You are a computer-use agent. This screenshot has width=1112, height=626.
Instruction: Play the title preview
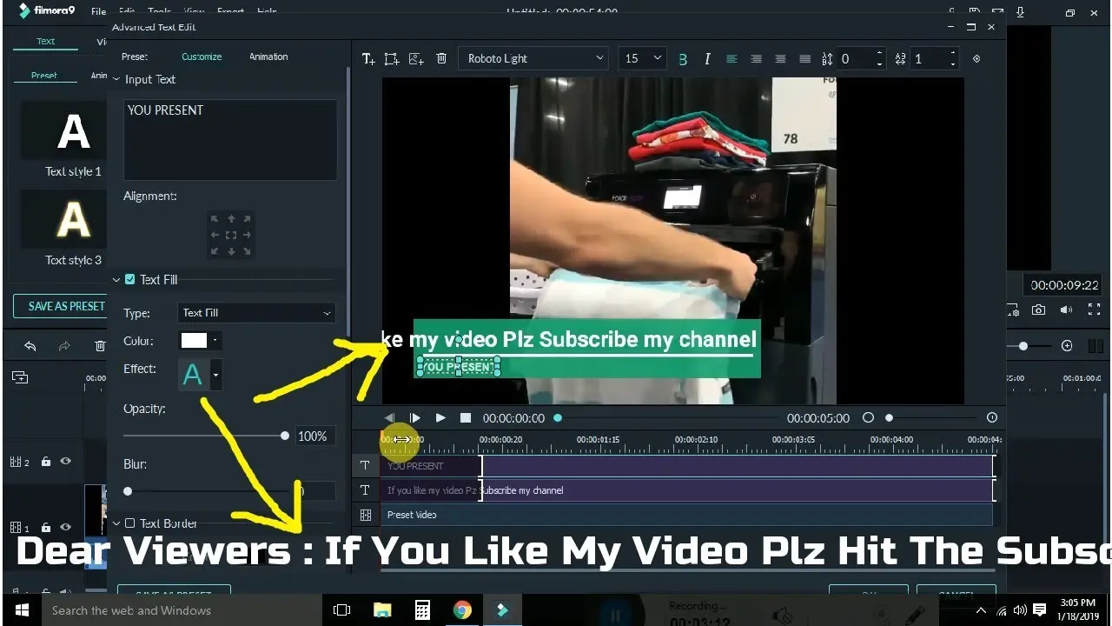(440, 418)
